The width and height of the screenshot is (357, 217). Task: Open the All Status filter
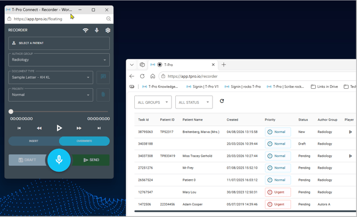tap(194, 102)
